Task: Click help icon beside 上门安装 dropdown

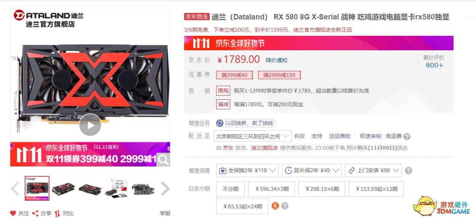Action: click(408, 171)
